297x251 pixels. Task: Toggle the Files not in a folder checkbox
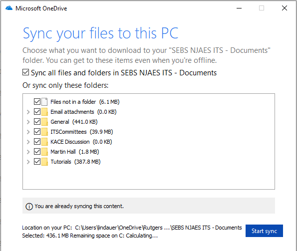pos(37,102)
